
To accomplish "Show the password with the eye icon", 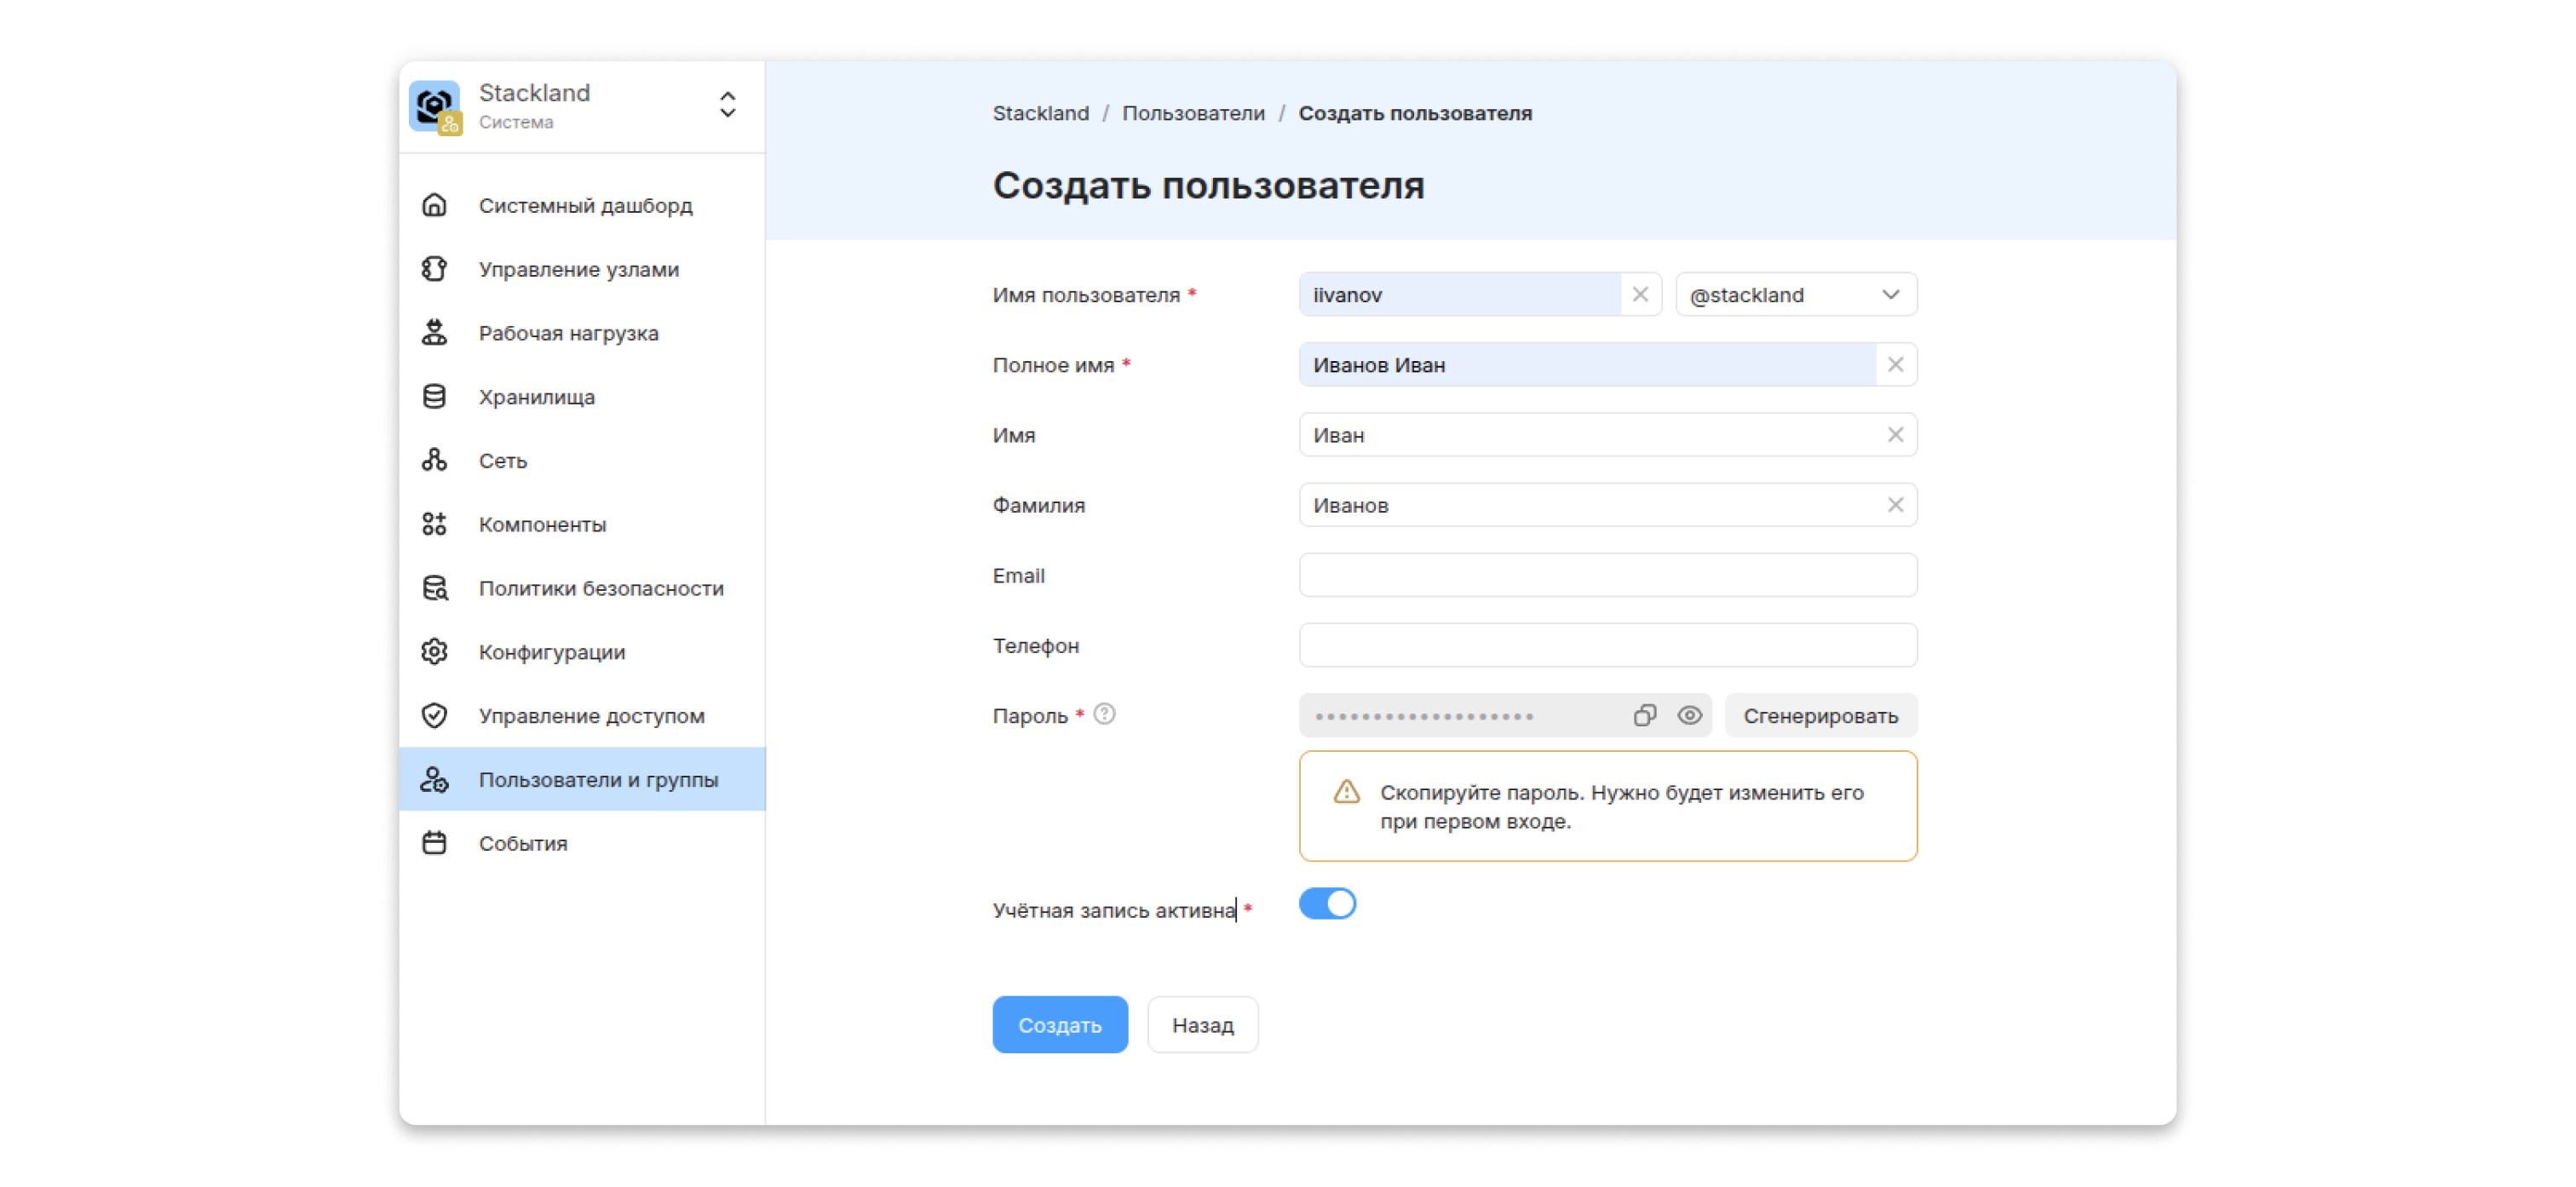I will point(1690,716).
